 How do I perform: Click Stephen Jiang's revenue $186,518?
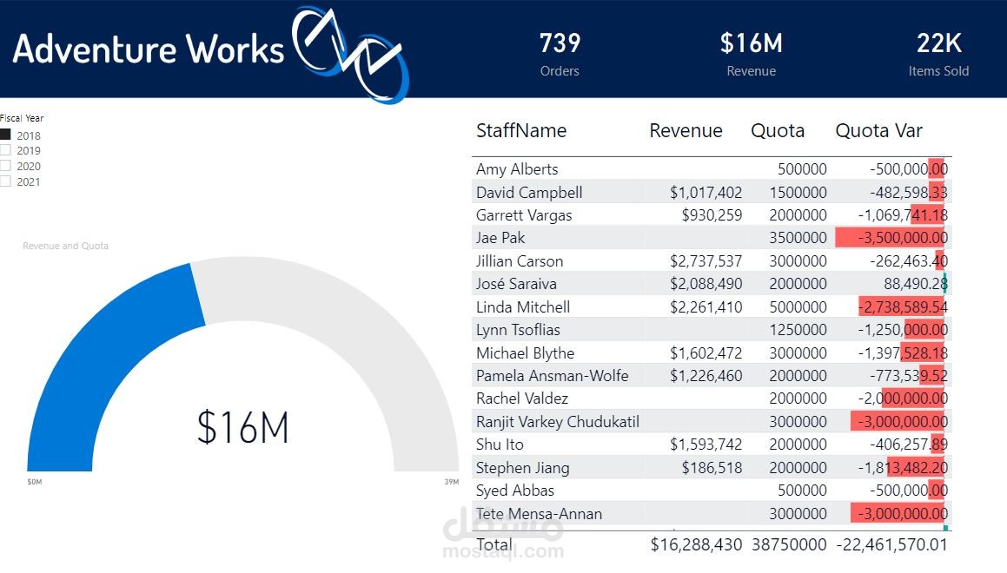click(712, 467)
